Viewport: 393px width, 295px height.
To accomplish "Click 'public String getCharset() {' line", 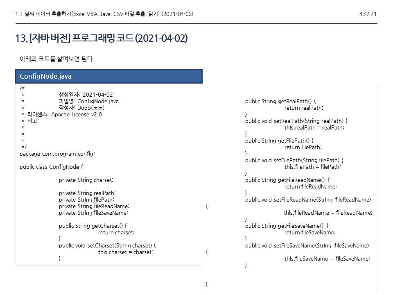I will (93, 226).
